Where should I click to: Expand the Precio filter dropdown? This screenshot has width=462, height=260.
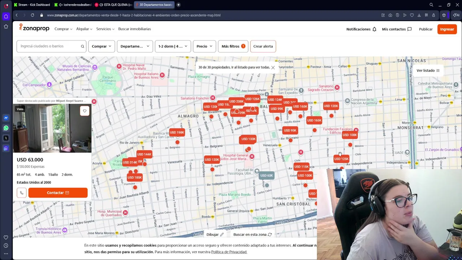click(x=204, y=46)
